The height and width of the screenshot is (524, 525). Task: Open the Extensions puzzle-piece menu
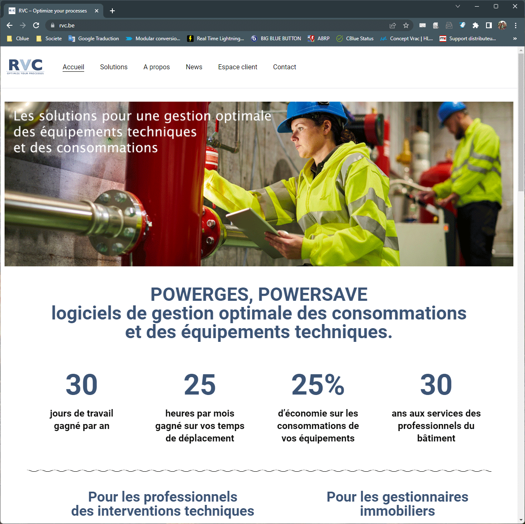pos(476,25)
